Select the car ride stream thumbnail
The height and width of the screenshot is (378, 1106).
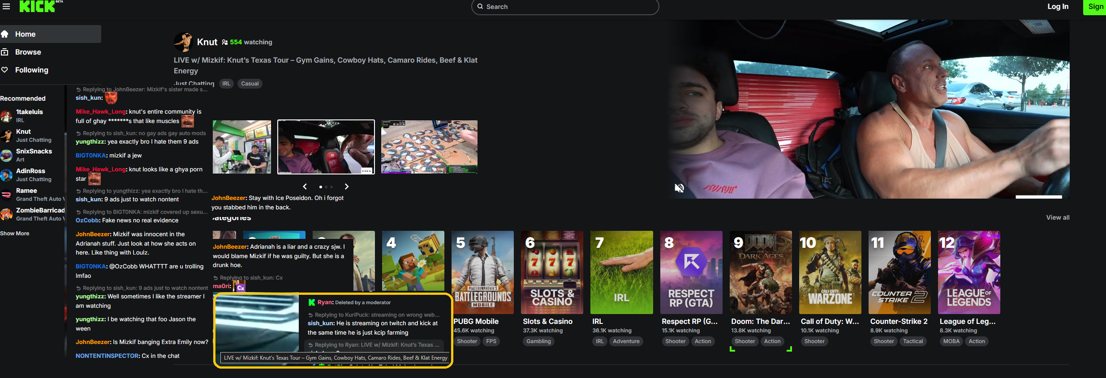[326, 147]
